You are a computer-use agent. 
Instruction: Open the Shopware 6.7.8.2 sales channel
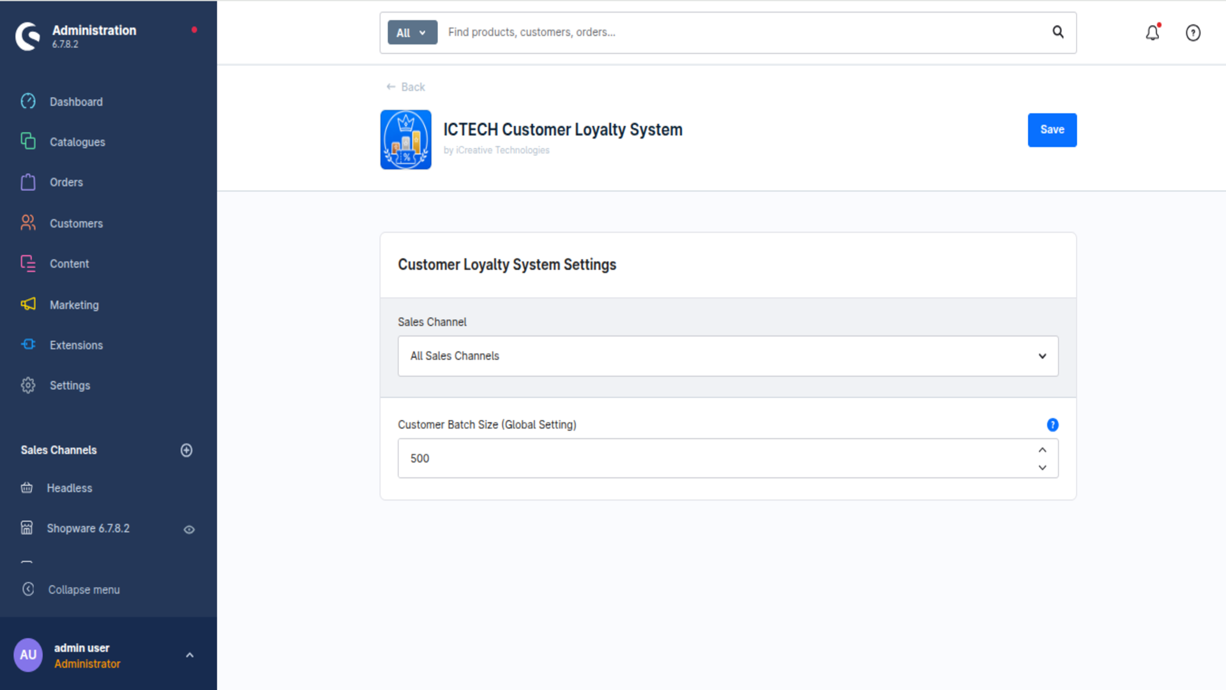(x=87, y=528)
